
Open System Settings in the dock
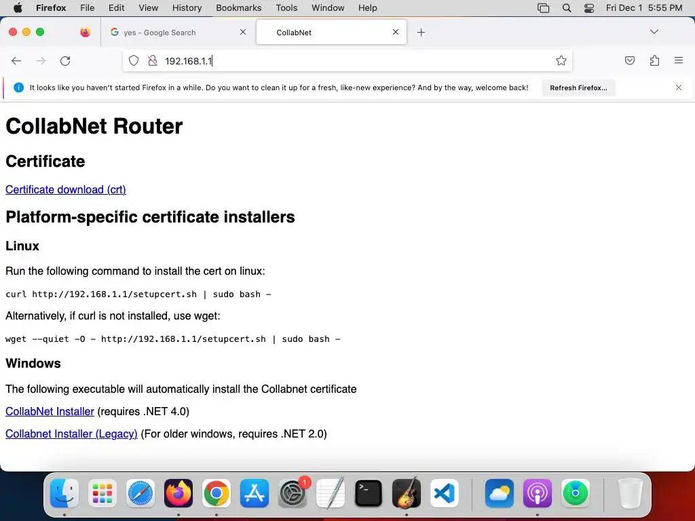[293, 493]
